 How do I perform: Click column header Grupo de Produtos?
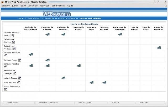159,28
